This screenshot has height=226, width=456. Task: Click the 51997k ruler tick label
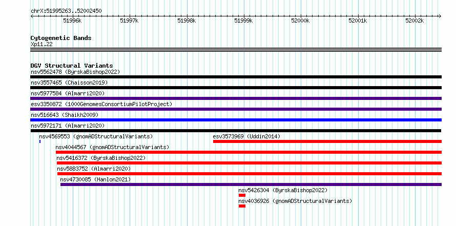pos(130,21)
